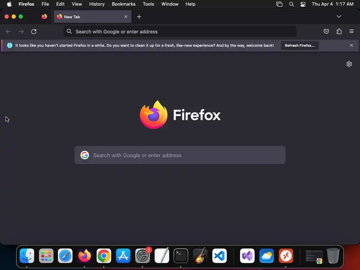
Task: Open the Trash from the Dock
Action: [333, 256]
